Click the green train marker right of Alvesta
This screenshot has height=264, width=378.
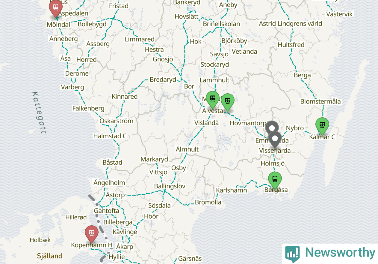(228, 102)
